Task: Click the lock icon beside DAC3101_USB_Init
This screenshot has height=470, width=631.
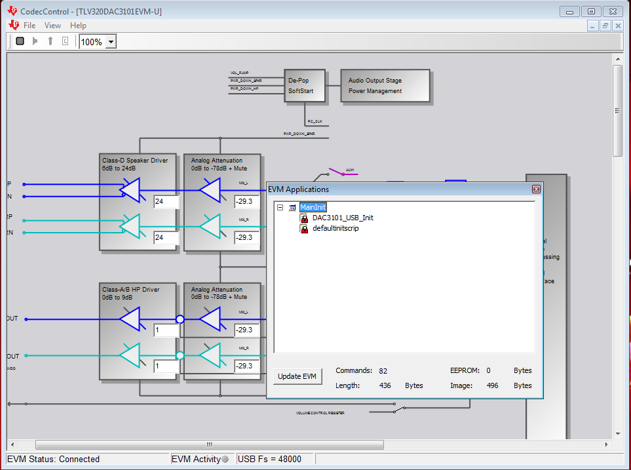Action: coord(304,218)
